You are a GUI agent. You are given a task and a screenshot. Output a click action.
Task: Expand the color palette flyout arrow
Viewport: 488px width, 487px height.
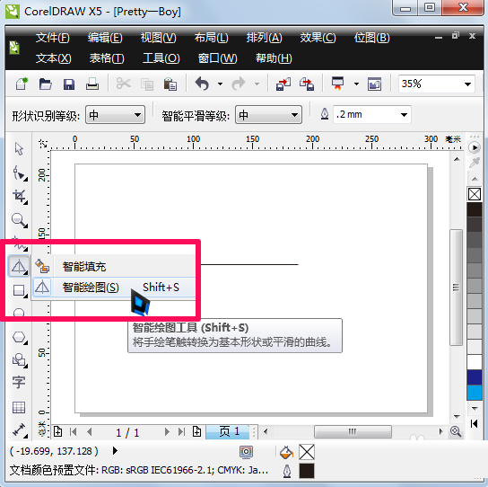(475, 147)
